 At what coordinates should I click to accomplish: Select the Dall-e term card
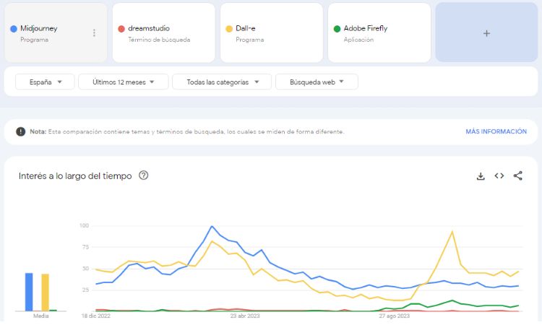point(271,32)
